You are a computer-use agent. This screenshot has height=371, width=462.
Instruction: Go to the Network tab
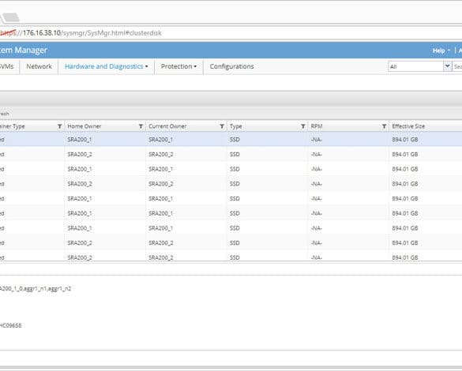point(39,66)
